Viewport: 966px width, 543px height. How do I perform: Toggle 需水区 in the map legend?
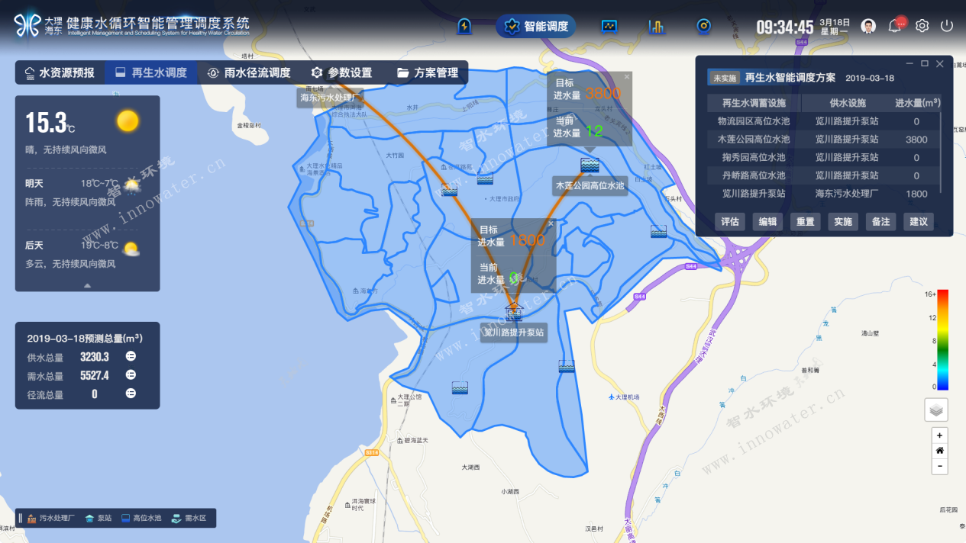tap(189, 519)
